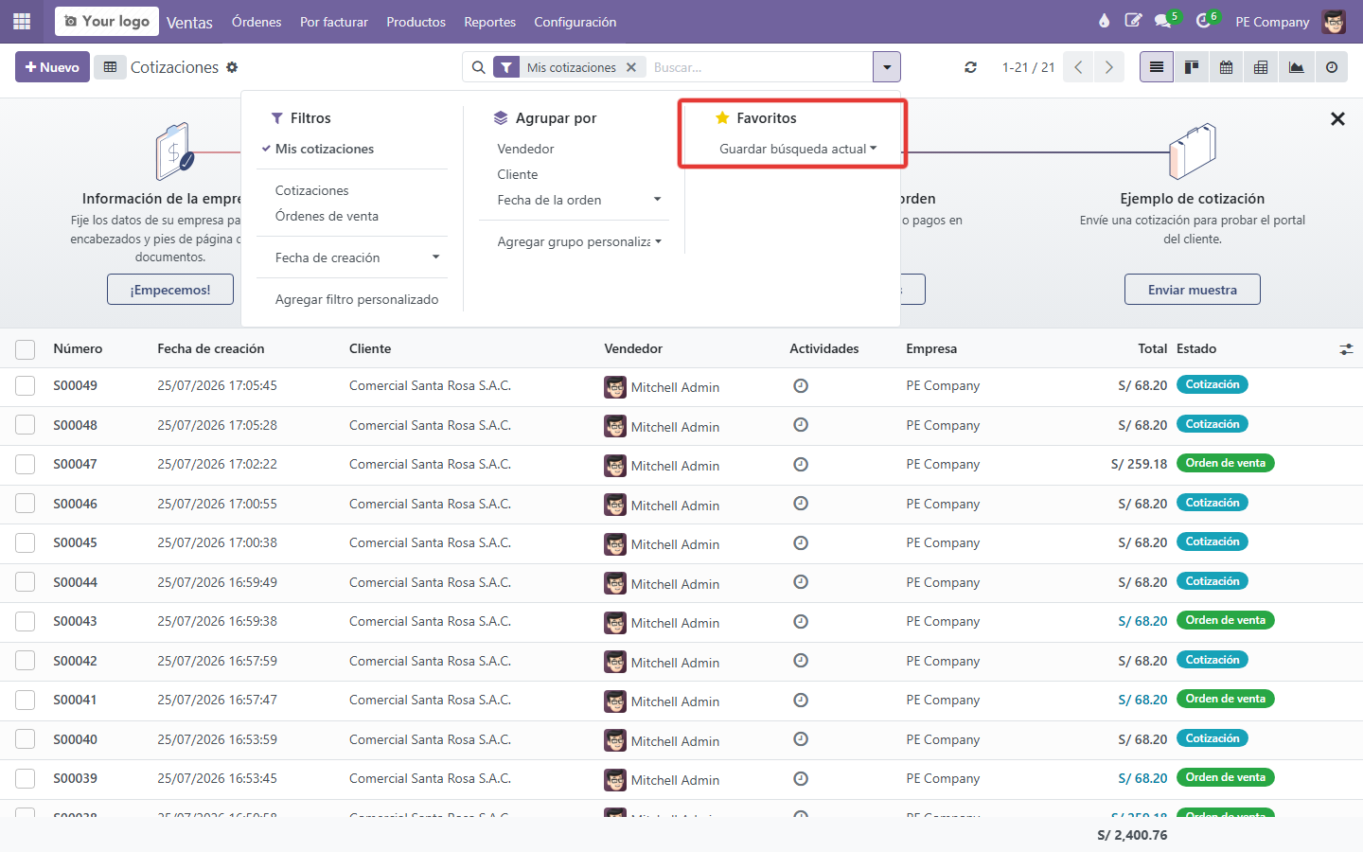Open the Pivot table view

[1261, 67]
